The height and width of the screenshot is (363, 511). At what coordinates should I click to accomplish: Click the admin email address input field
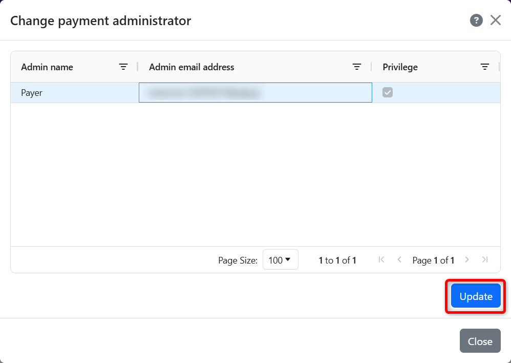click(255, 92)
